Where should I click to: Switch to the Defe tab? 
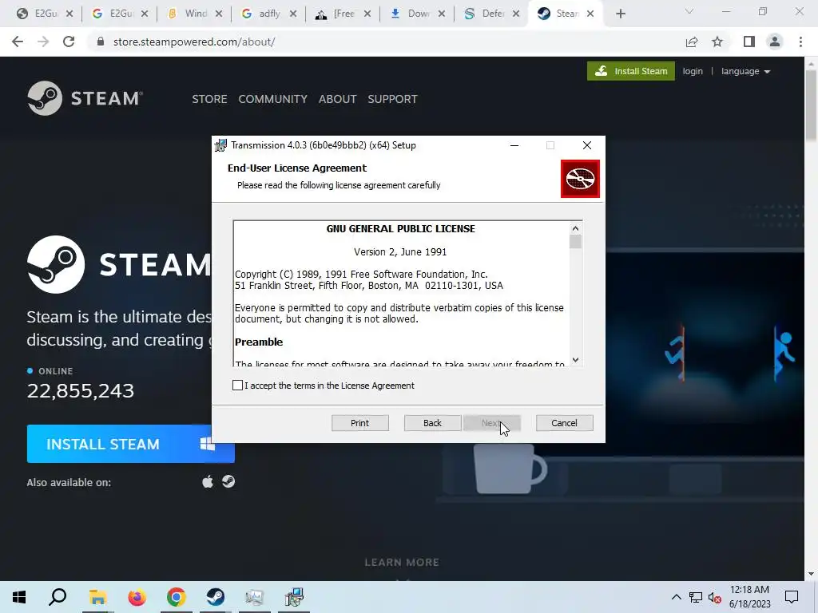(492, 14)
